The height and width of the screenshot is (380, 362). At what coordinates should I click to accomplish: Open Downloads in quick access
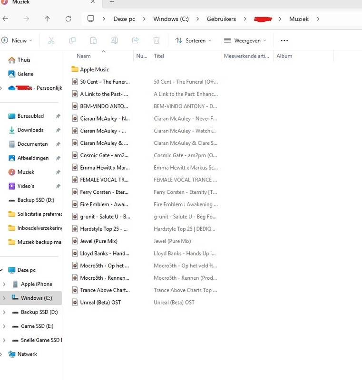click(x=26, y=130)
